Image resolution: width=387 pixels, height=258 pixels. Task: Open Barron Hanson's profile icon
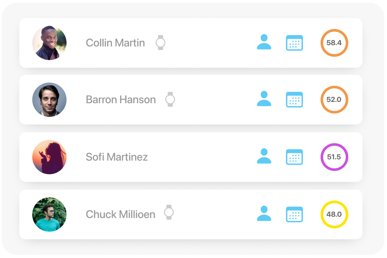click(264, 99)
